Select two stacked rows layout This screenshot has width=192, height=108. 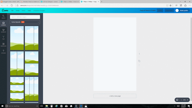pyautogui.click(x=31, y=63)
